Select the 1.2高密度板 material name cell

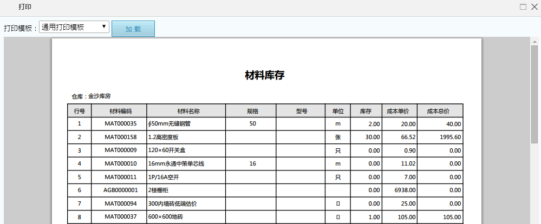(186, 137)
